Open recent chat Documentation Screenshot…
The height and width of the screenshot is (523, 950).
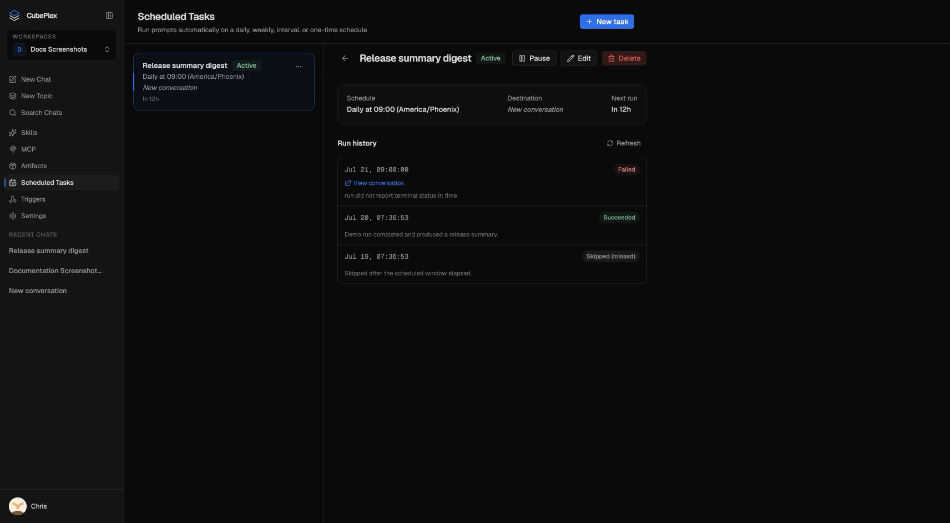point(55,271)
